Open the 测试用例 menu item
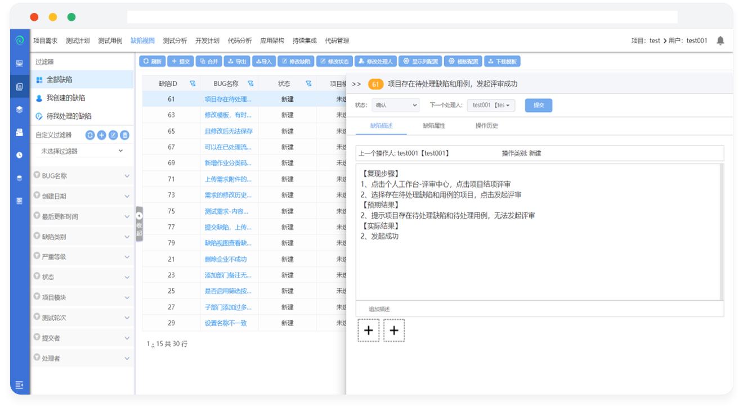 (110, 40)
